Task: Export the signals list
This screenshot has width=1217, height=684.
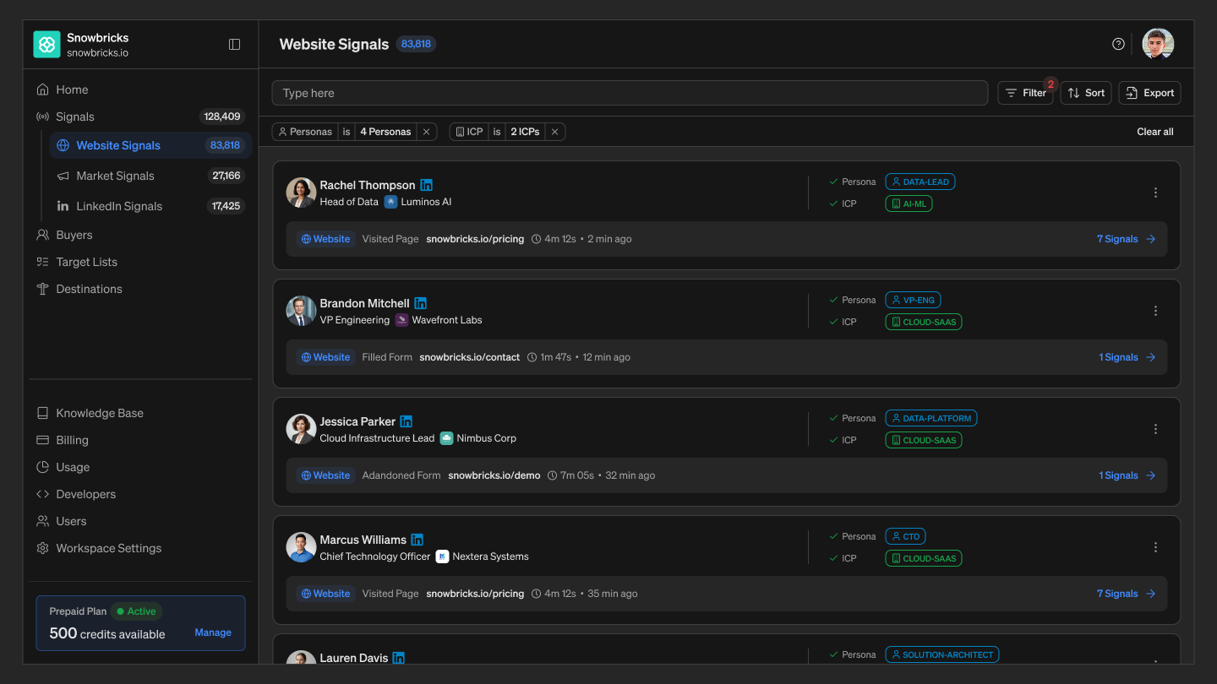Action: (1149, 93)
